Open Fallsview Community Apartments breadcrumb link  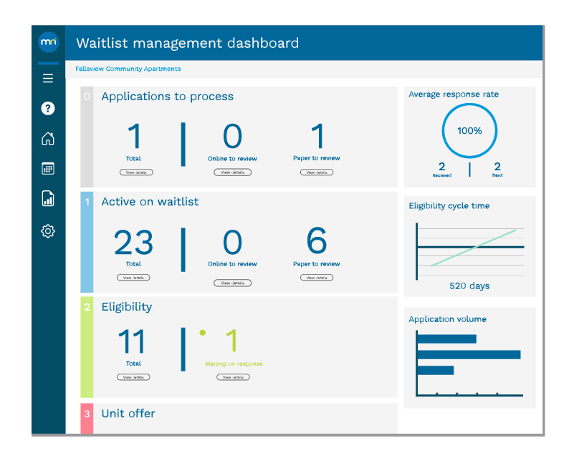pyautogui.click(x=128, y=69)
